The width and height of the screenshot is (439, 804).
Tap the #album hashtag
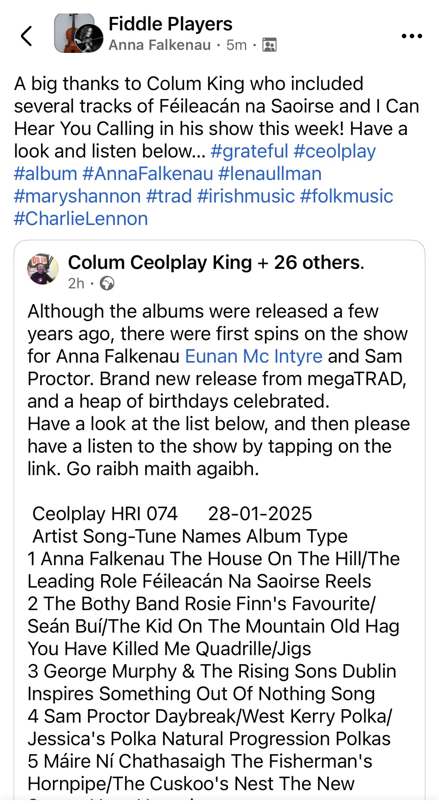coord(45,174)
